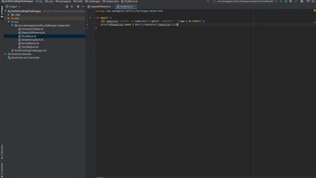Viewport: 316px width, 178px height.
Task: Open the Search Everywhere magnifier
Action: (314, 1)
